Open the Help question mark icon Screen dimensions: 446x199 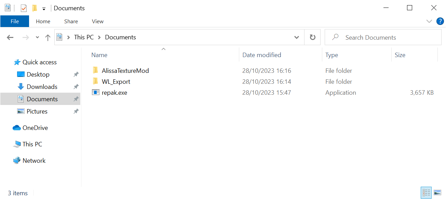point(440,21)
